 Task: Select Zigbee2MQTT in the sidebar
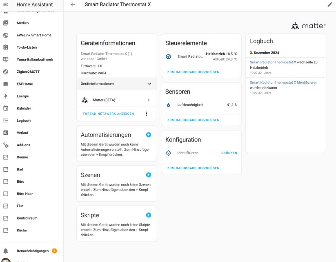coord(6,72)
